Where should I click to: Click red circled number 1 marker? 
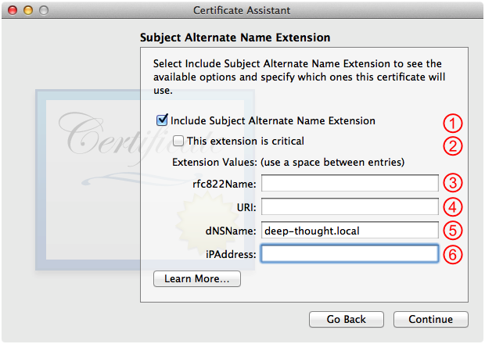click(x=453, y=124)
